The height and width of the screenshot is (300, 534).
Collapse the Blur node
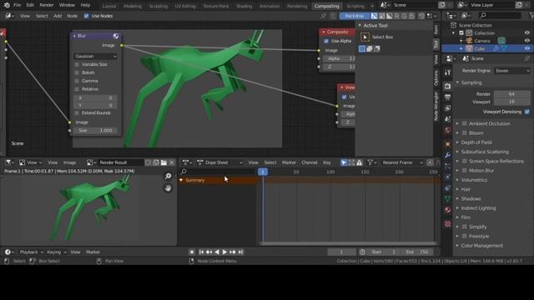74,36
